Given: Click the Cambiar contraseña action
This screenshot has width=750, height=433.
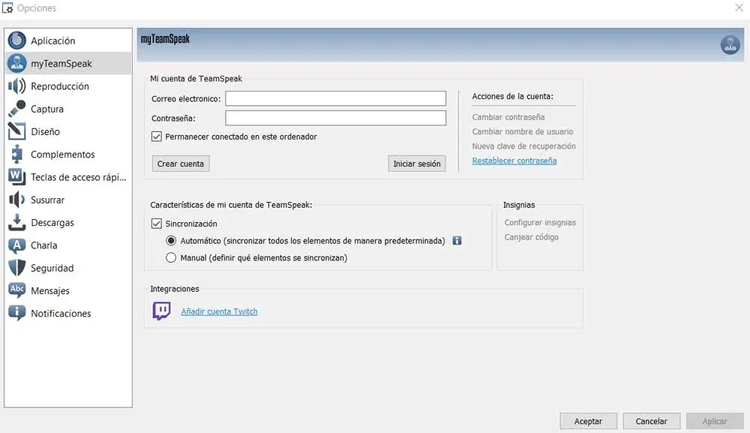Looking at the screenshot, I should (508, 117).
